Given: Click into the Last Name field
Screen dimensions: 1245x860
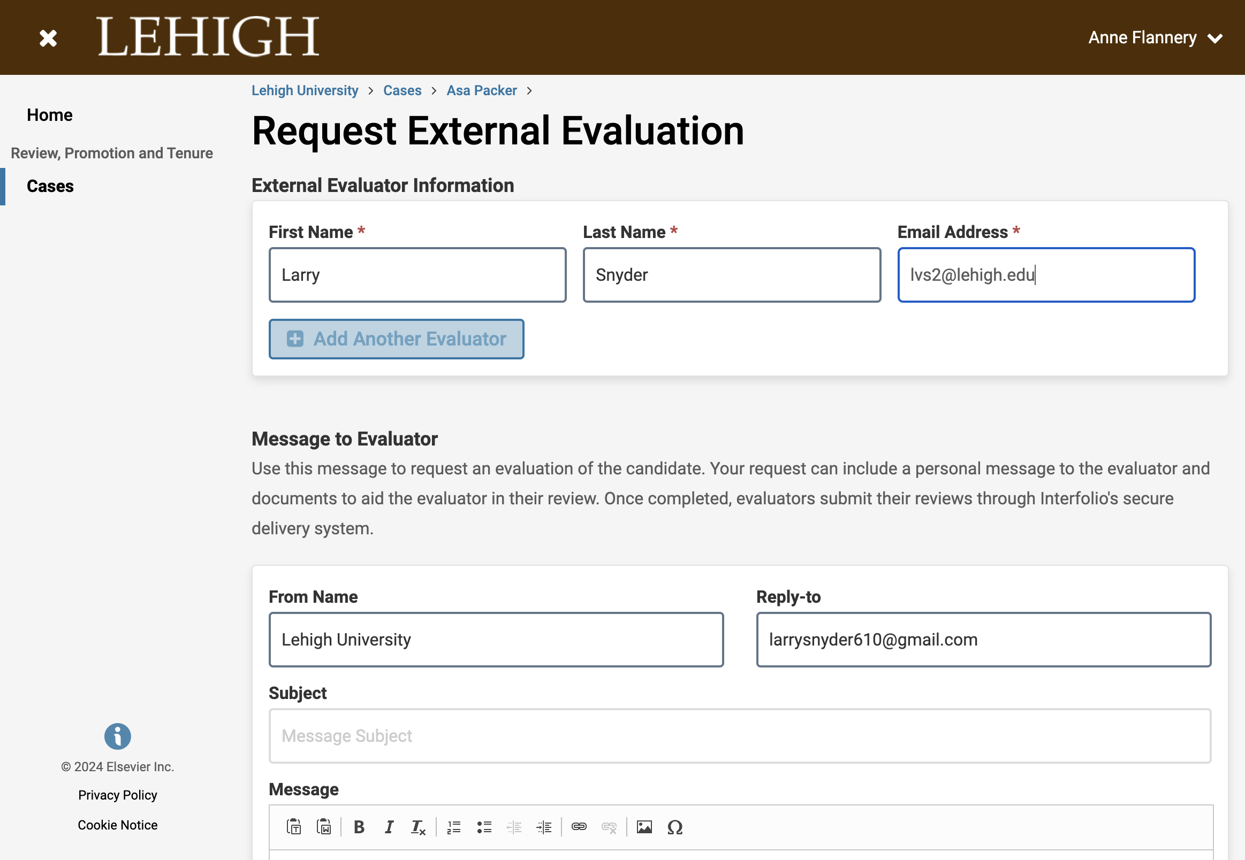Looking at the screenshot, I should tap(732, 275).
